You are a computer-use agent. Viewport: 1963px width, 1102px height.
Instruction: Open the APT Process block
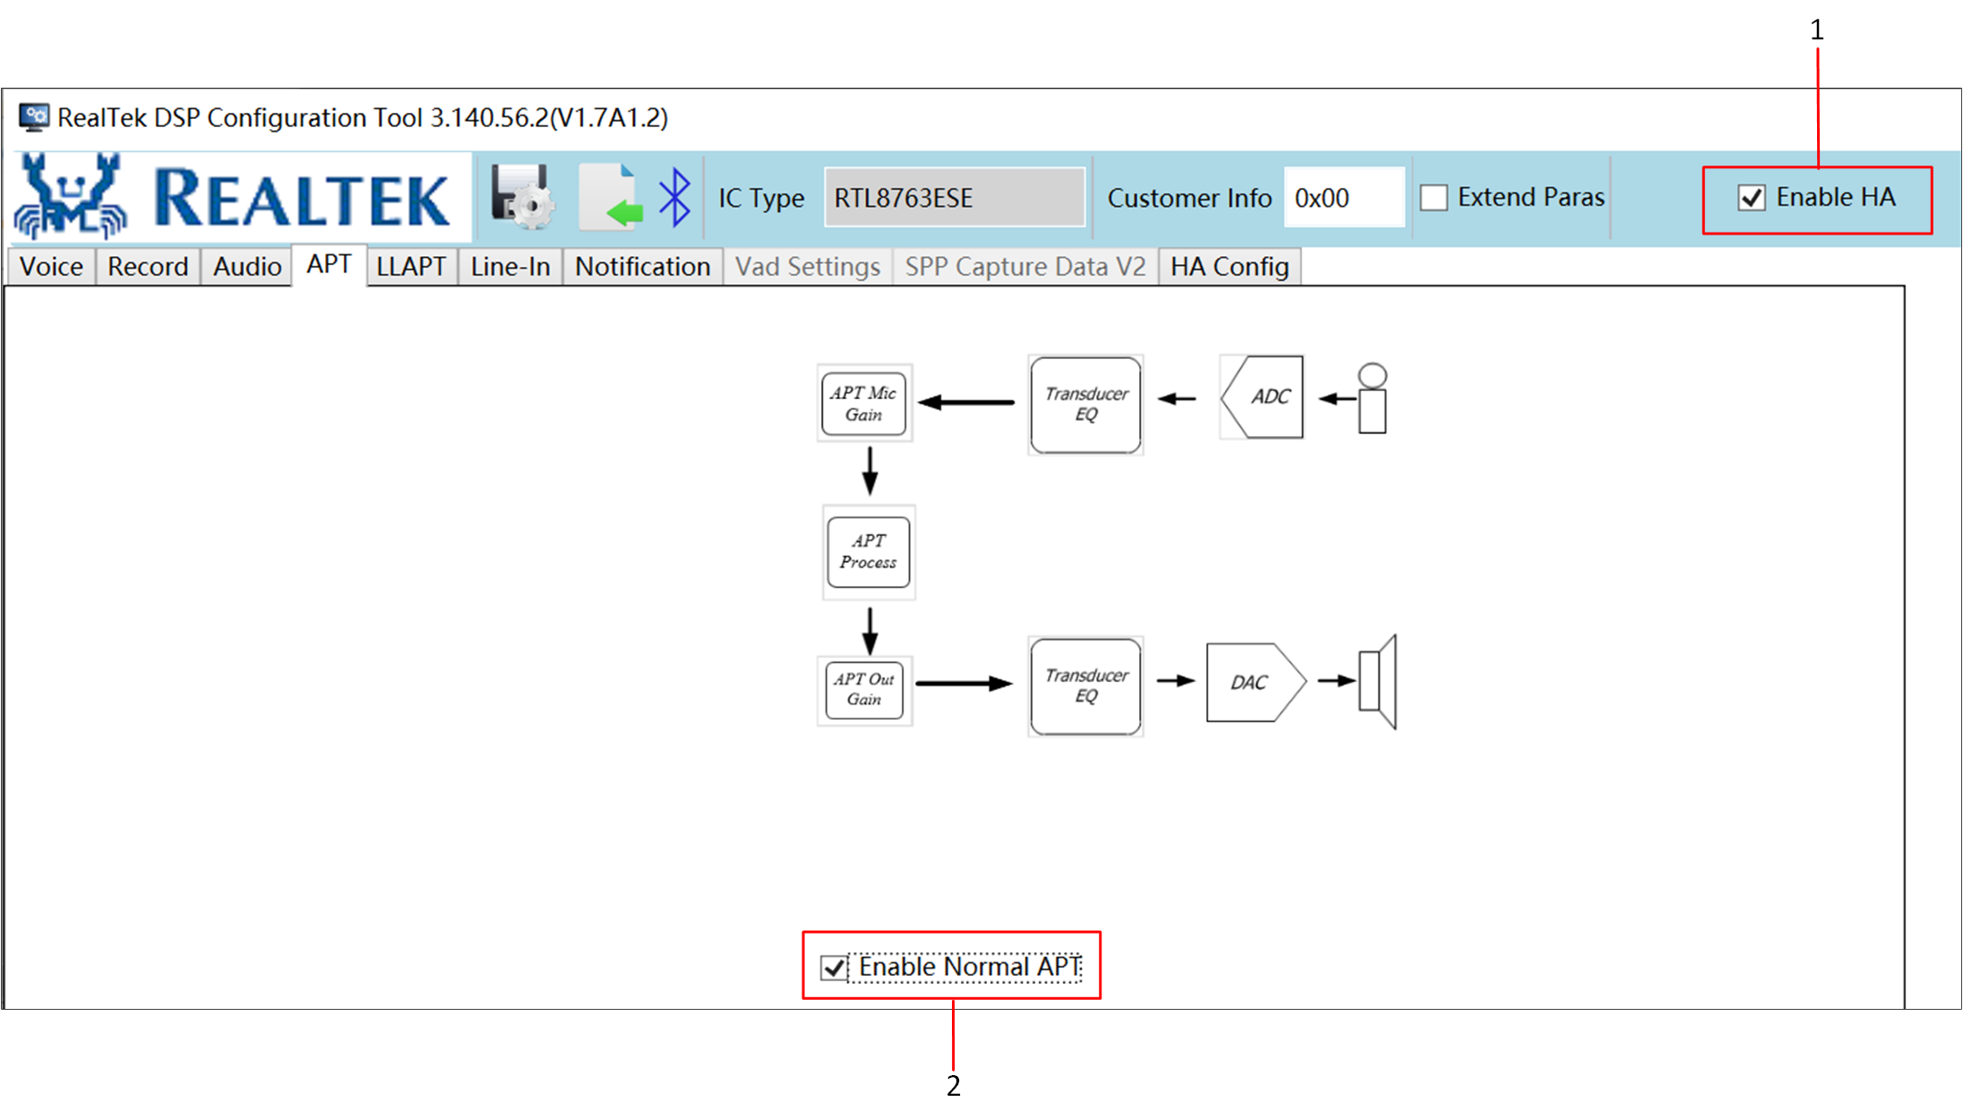[x=869, y=551]
